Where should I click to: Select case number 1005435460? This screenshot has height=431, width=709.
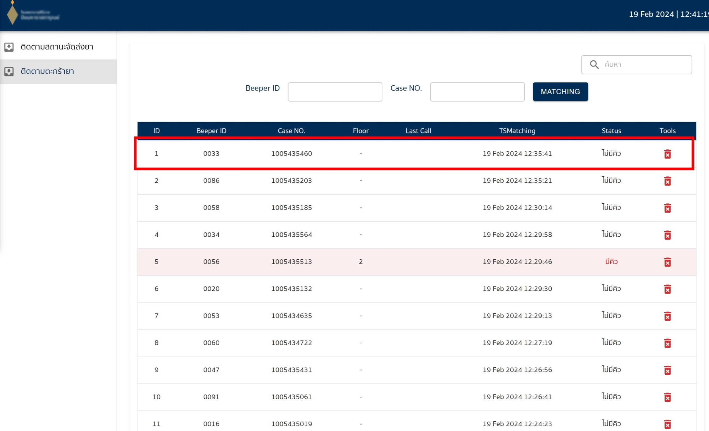[x=291, y=154]
